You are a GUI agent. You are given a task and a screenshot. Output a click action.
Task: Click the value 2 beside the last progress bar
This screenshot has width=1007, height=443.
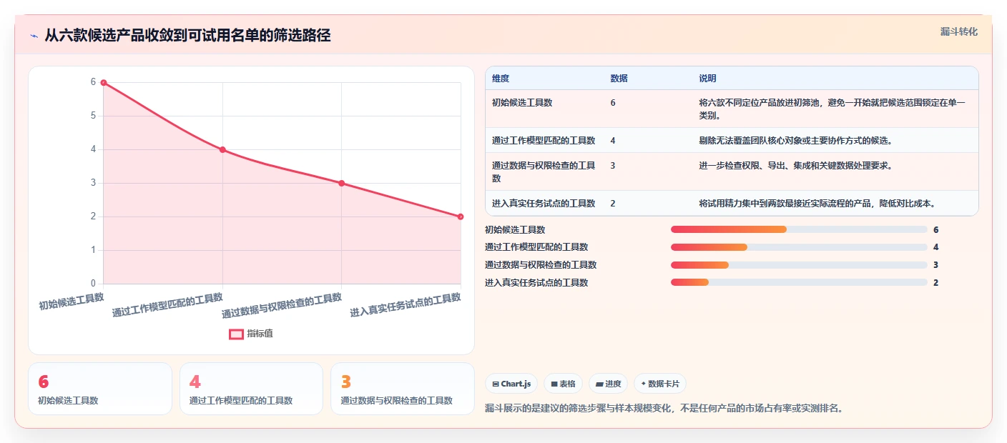coord(935,283)
